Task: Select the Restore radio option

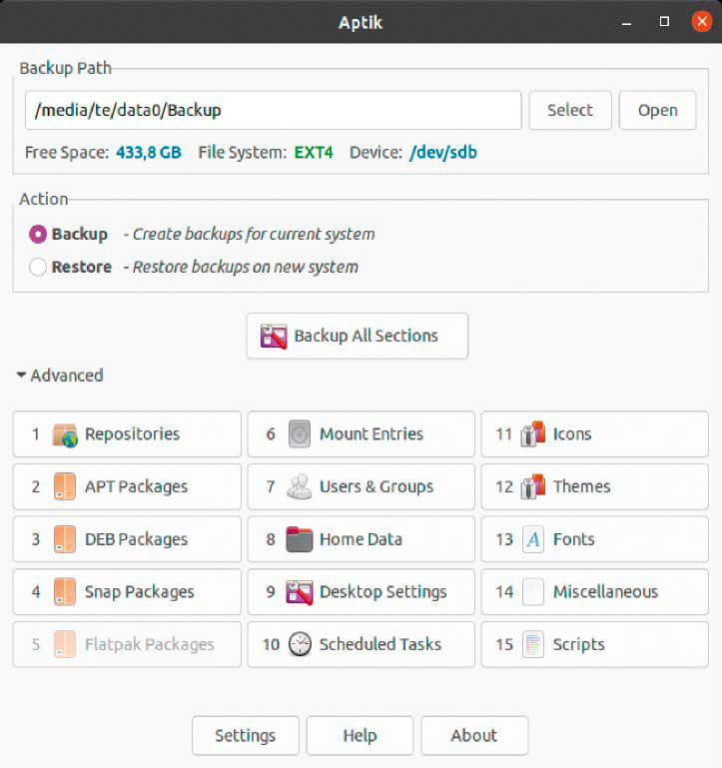Action: [38, 267]
